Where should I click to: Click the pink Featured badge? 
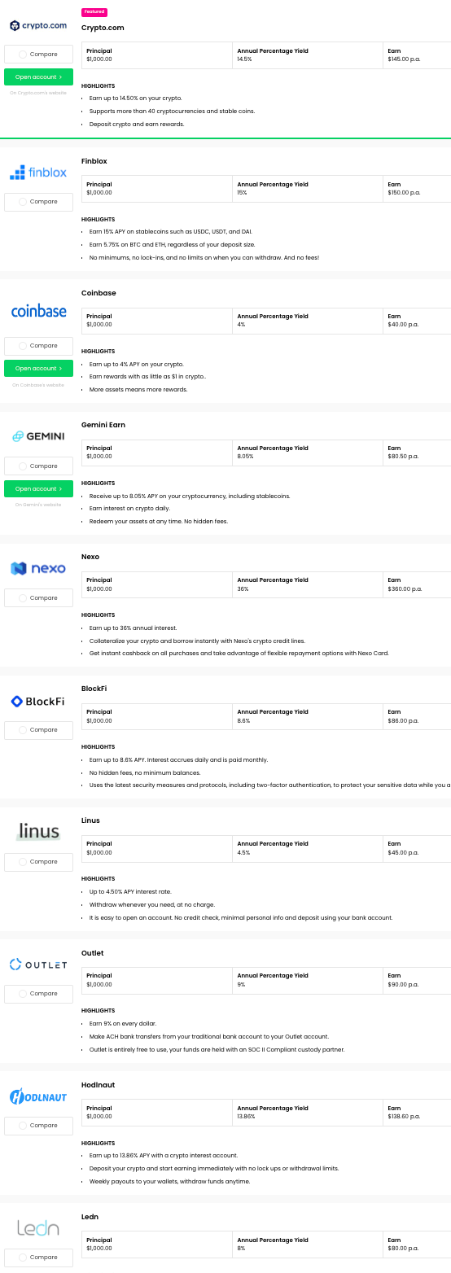(94, 12)
